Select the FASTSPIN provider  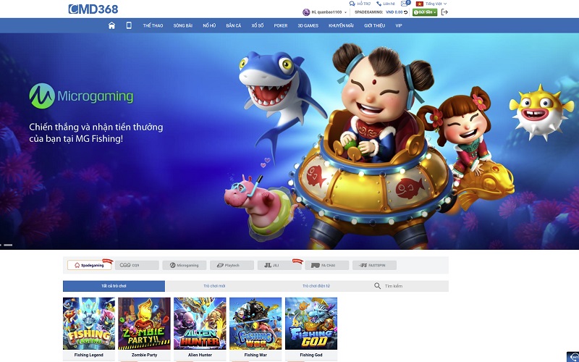(x=374, y=265)
